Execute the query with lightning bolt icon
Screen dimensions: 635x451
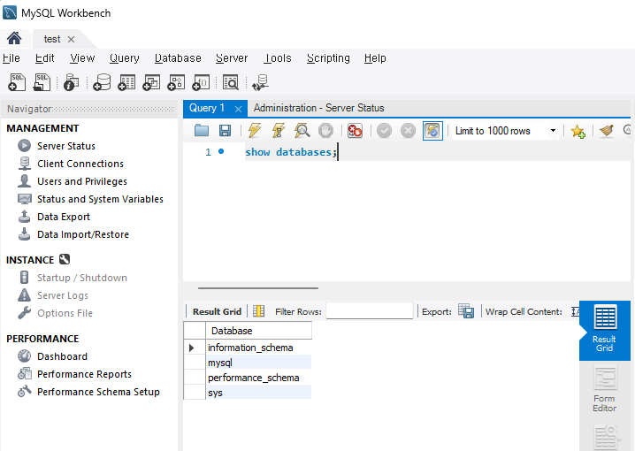pyautogui.click(x=255, y=130)
